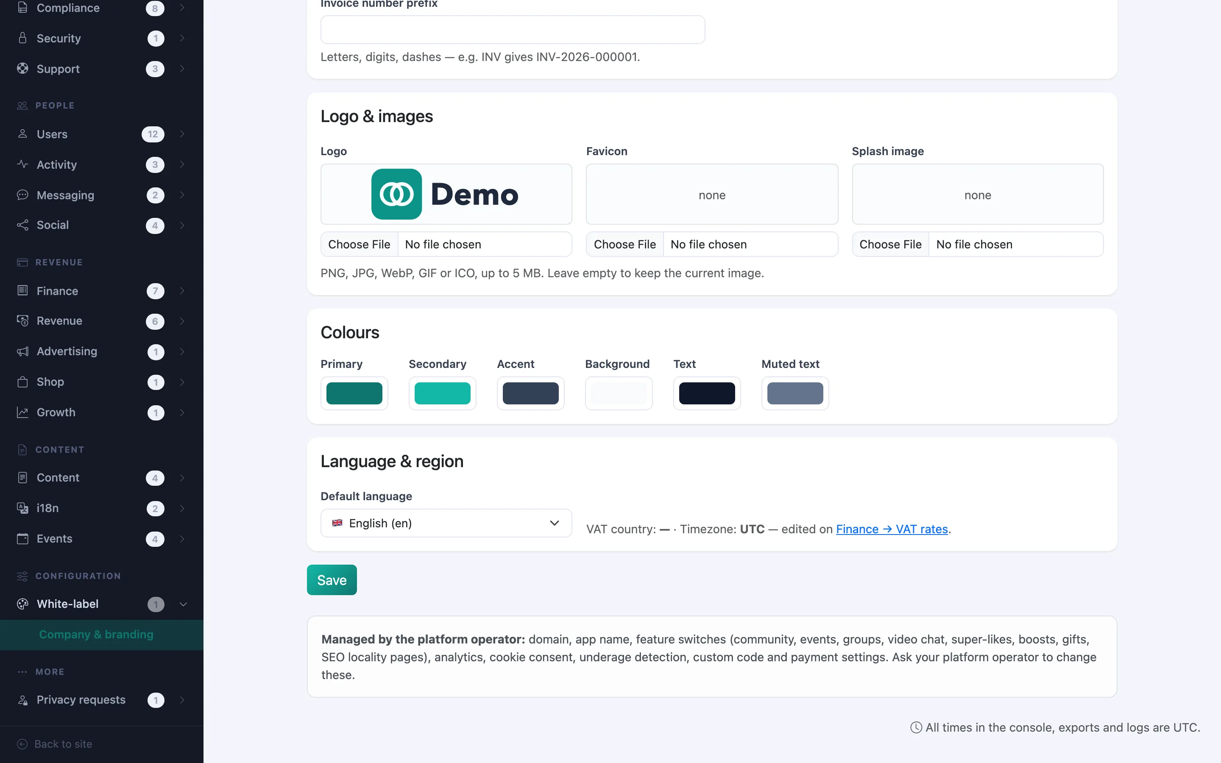Click the Social share icon

(22, 225)
